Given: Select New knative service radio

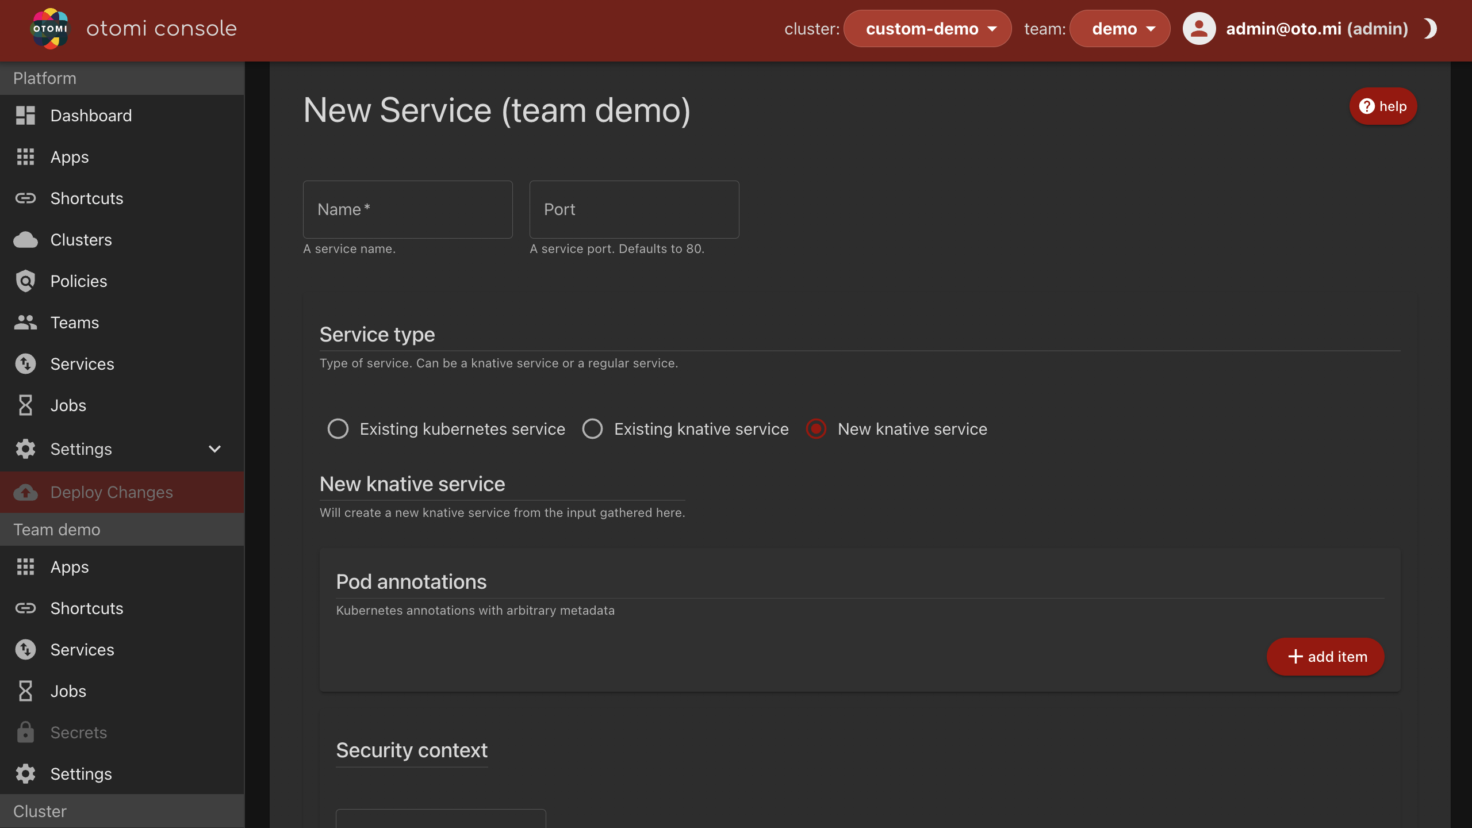Looking at the screenshot, I should [816, 429].
